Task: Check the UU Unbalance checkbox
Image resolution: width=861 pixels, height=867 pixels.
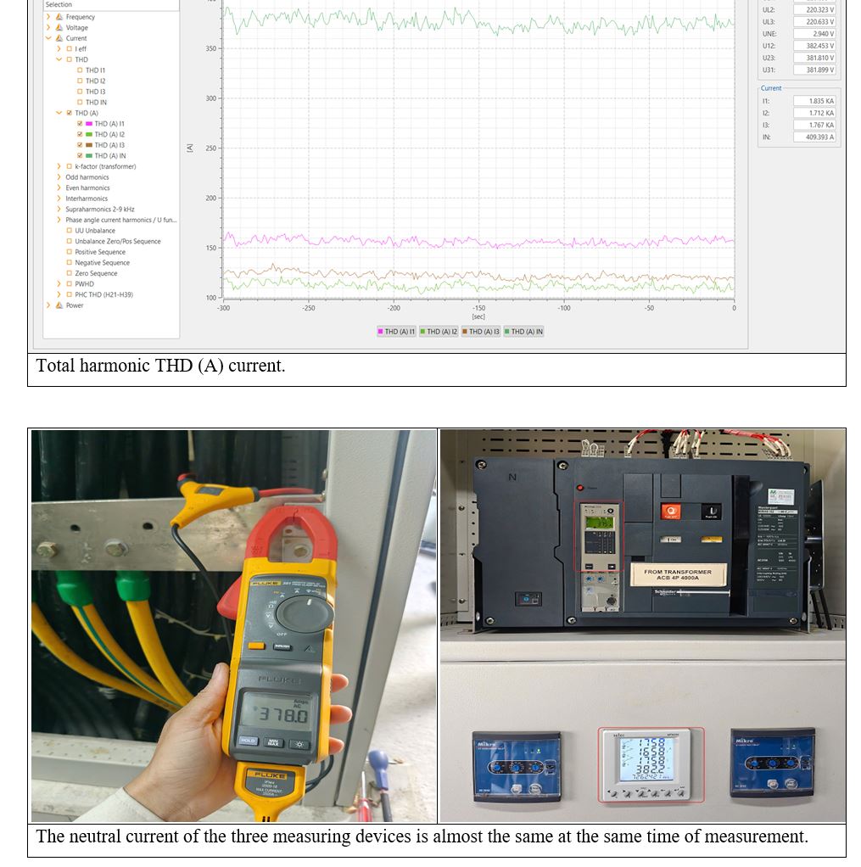Action: [70, 231]
